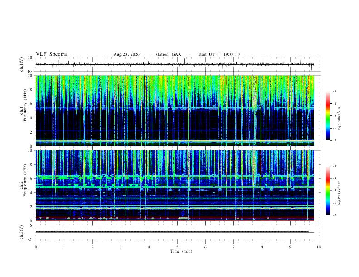Click the start UT 19:0:0 text

tap(219, 54)
